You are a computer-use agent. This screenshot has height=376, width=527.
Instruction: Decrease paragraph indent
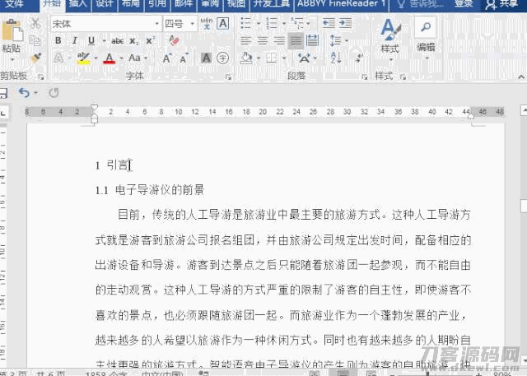[329, 24]
